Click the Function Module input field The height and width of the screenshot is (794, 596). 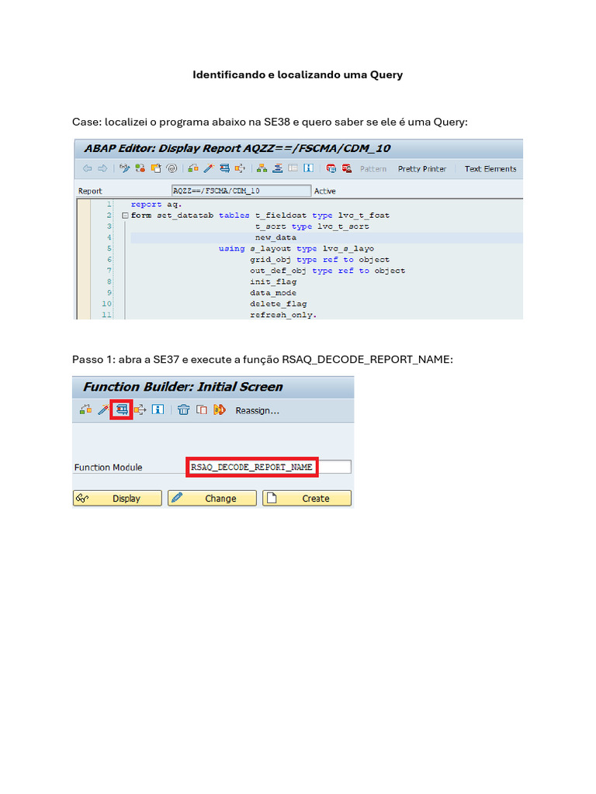tap(269, 467)
